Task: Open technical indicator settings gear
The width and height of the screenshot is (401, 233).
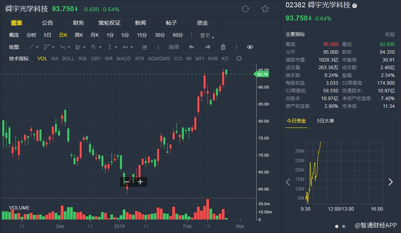Action: [x=239, y=59]
